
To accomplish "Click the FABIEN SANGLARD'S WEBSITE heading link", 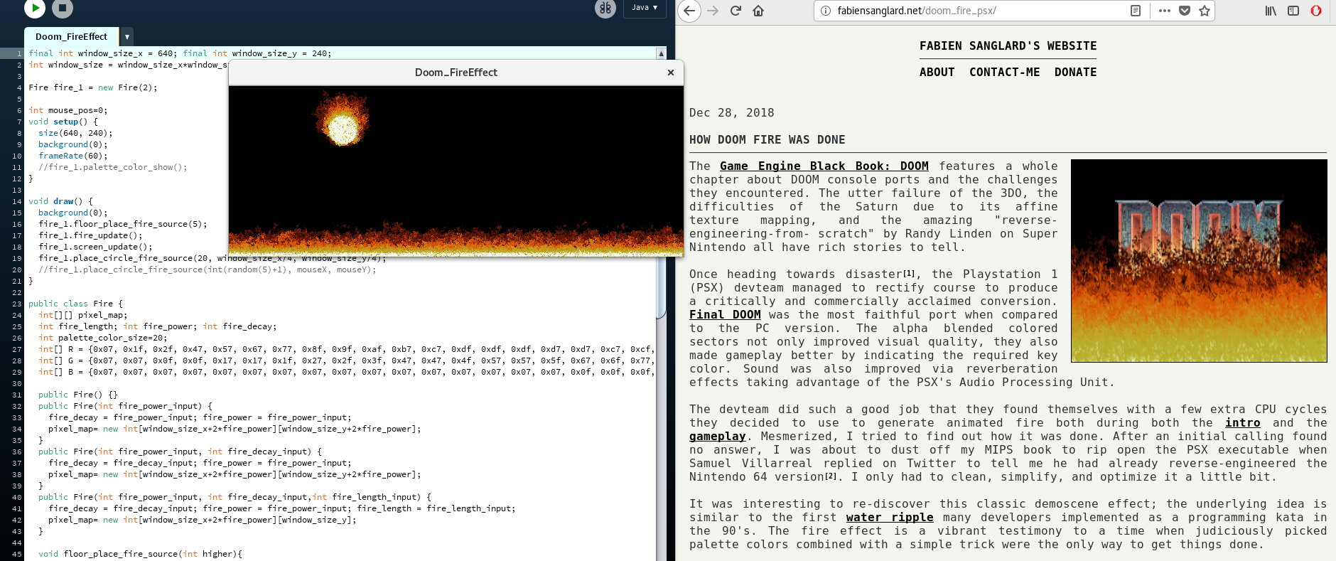I will click(x=1008, y=46).
